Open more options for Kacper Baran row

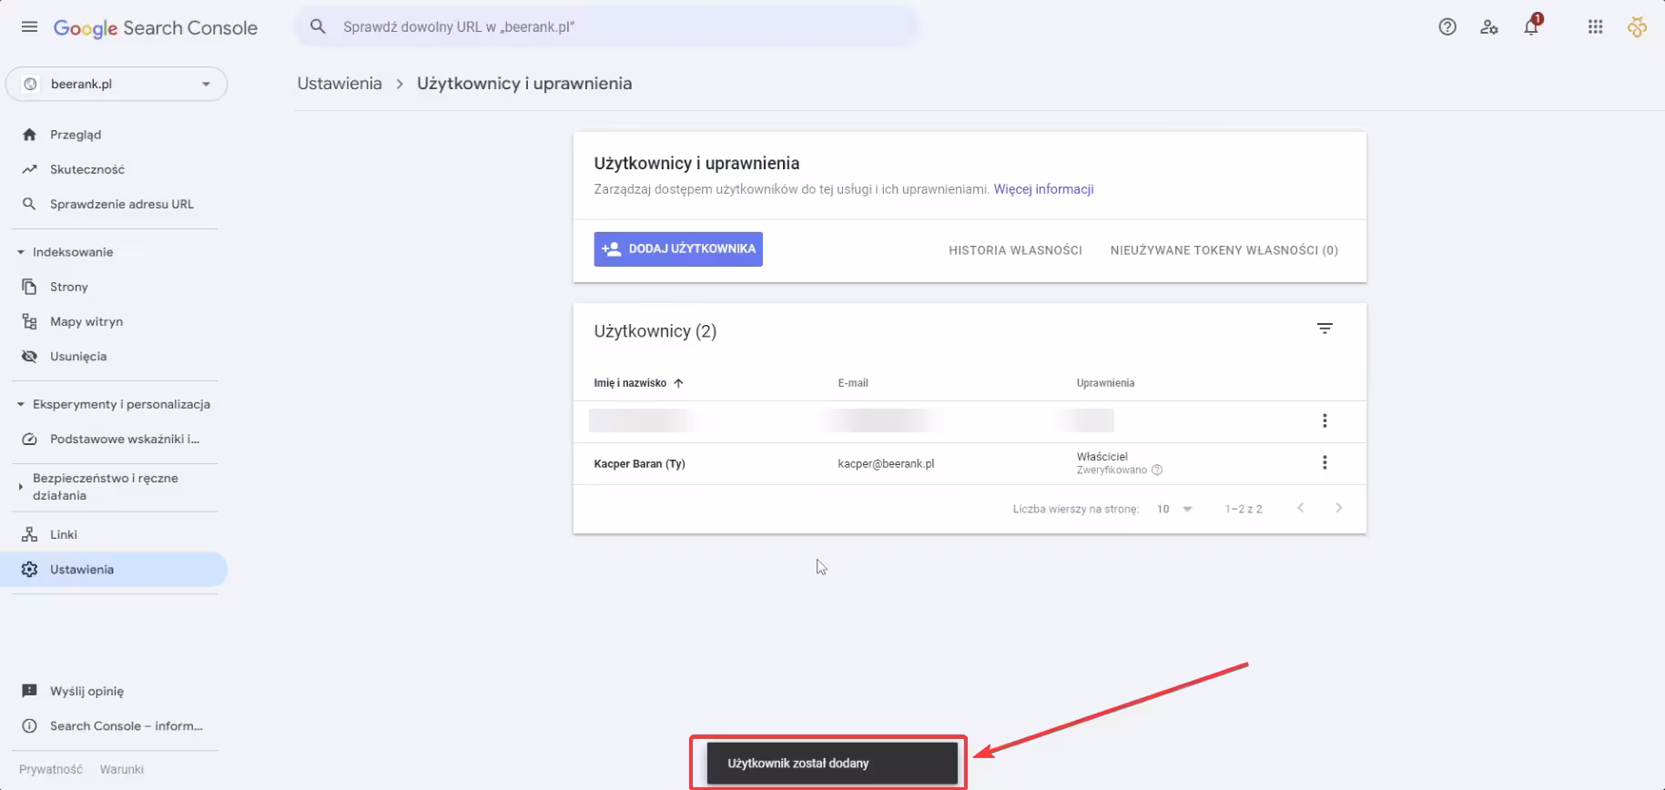coord(1325,462)
